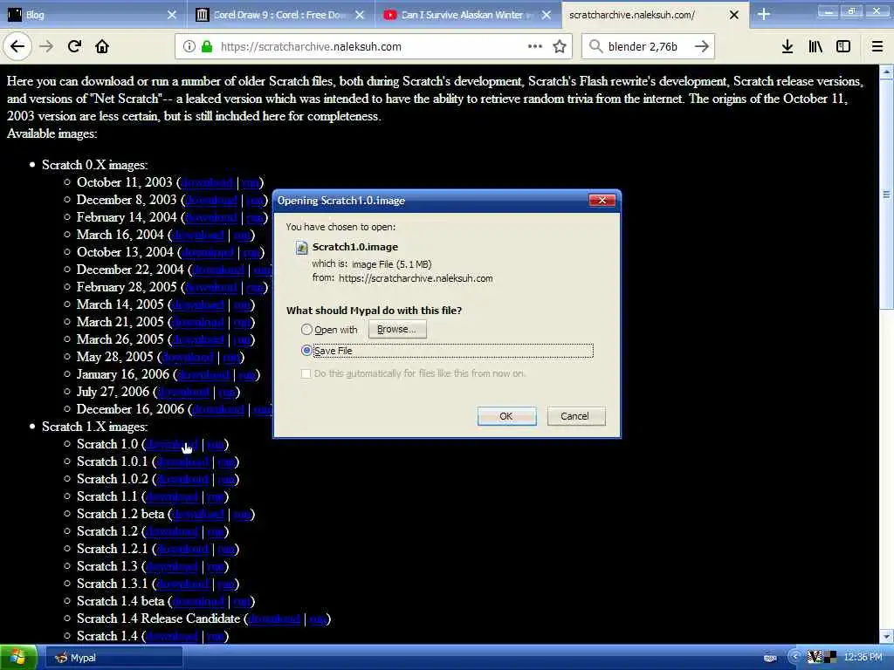The width and height of the screenshot is (894, 670).
Task: Open a new tab with plus button
Action: (764, 15)
